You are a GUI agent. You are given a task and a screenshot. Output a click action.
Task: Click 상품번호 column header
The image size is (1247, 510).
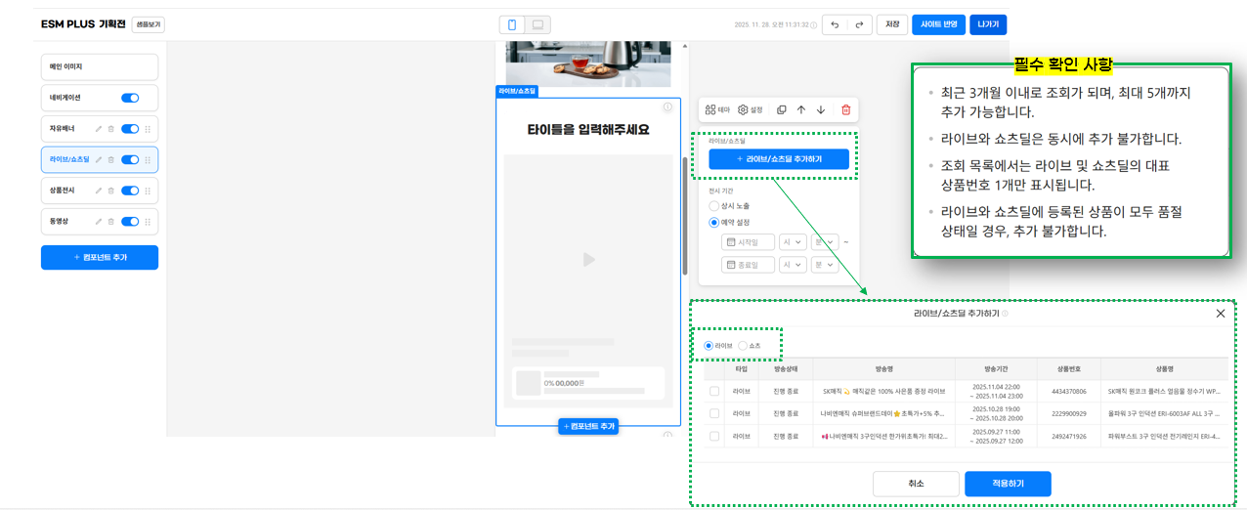coord(1068,369)
